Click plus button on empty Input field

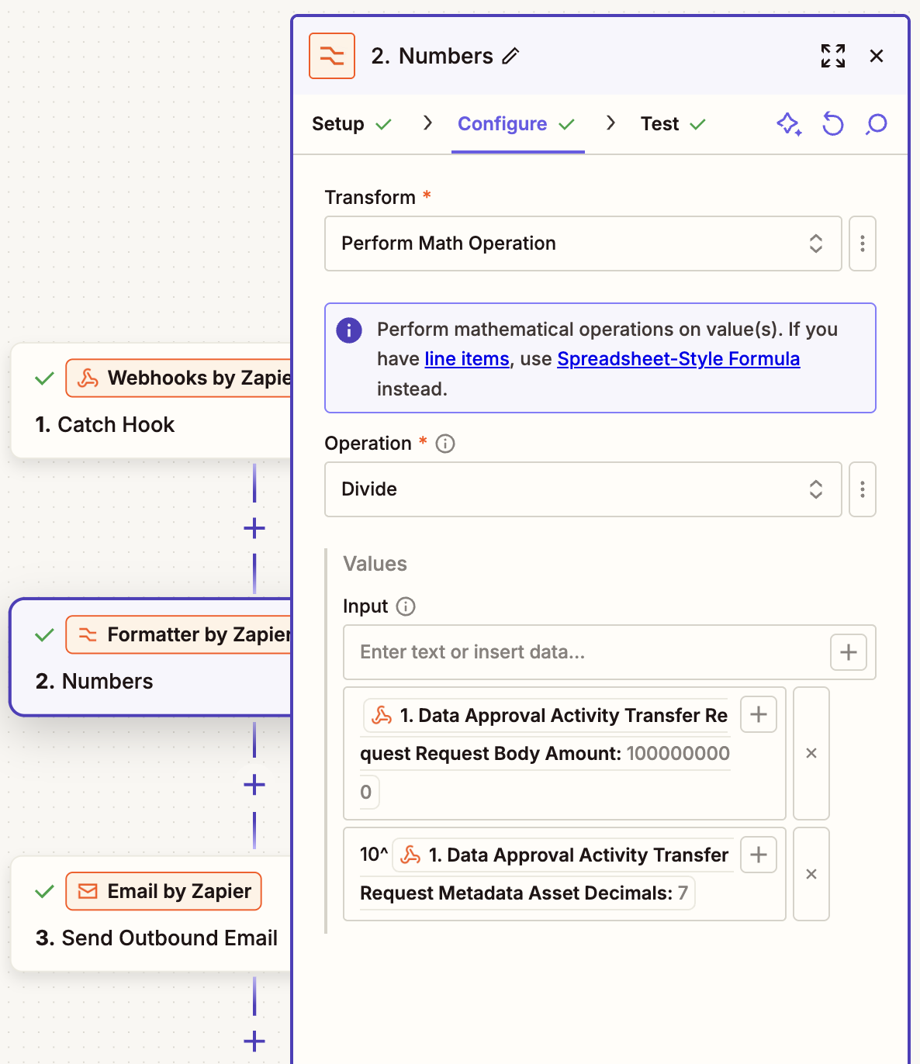pos(849,652)
